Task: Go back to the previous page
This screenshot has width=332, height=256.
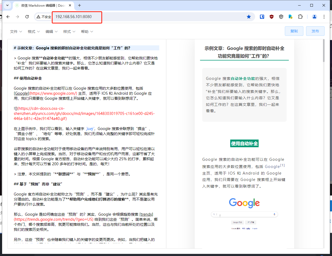Action: [8, 17]
